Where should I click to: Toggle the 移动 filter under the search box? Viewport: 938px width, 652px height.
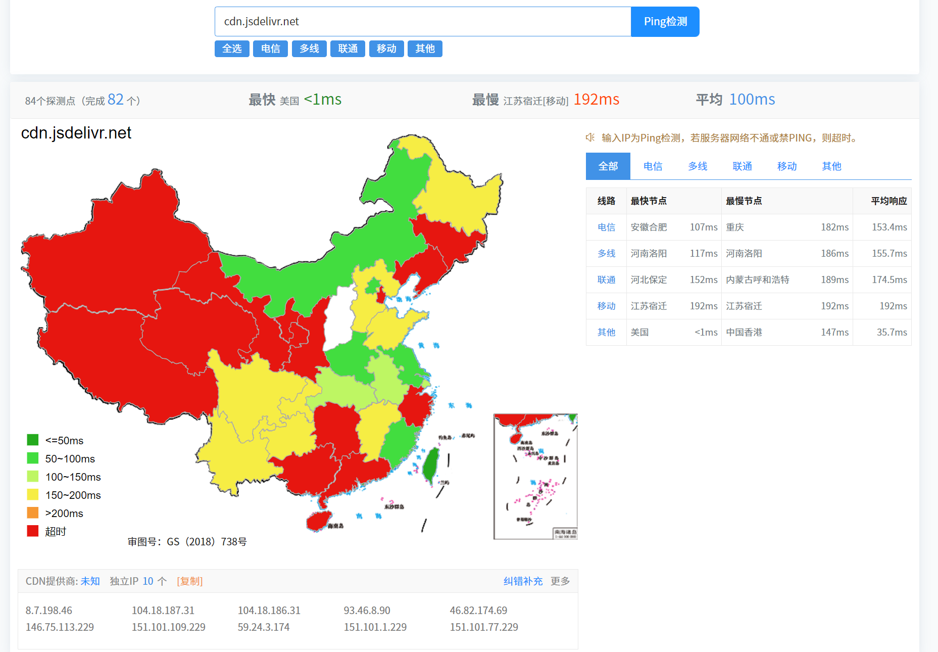click(386, 49)
